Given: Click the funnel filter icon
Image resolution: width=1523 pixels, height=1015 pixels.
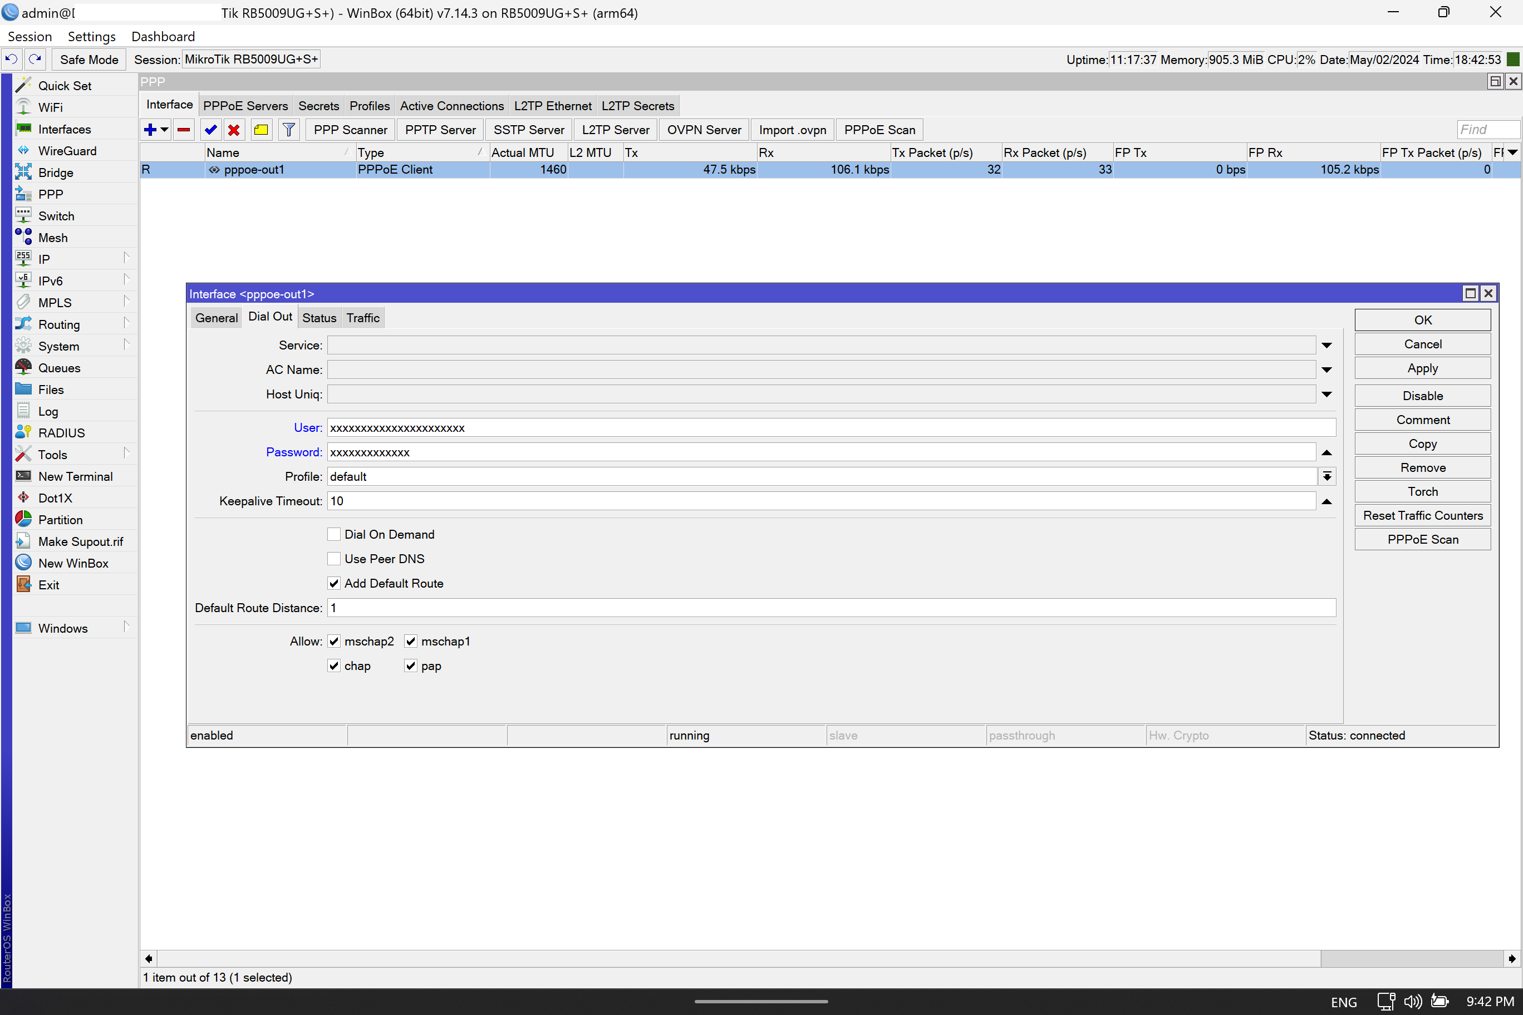Looking at the screenshot, I should [x=289, y=130].
